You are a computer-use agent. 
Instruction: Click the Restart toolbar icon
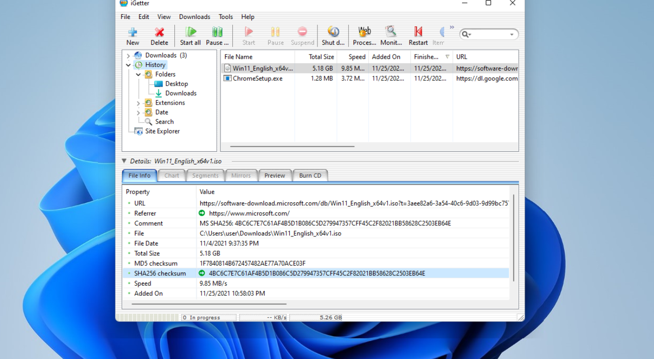point(418,32)
